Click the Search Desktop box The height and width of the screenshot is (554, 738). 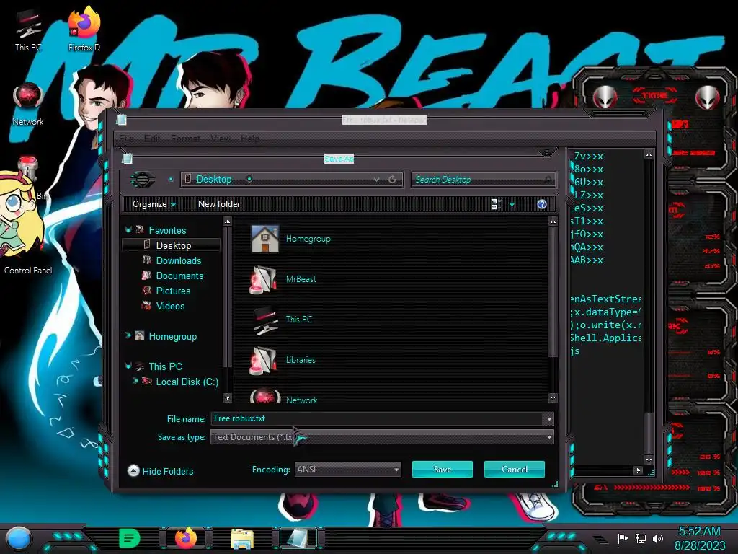[484, 180]
